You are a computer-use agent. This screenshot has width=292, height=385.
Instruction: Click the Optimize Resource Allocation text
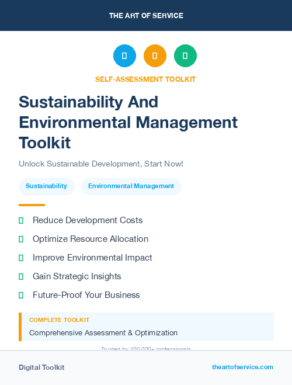(x=91, y=239)
